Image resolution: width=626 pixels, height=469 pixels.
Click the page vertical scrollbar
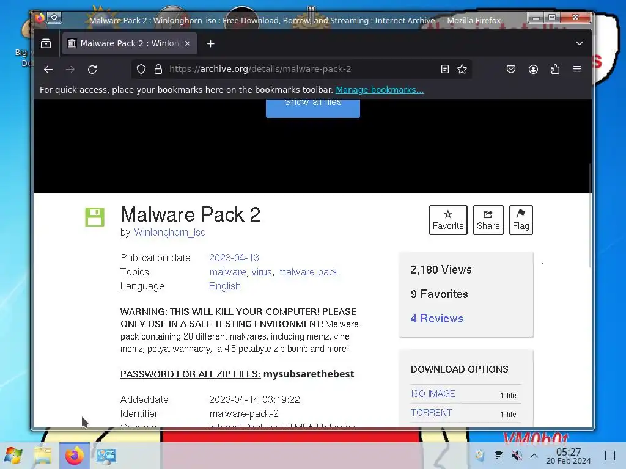(590, 216)
